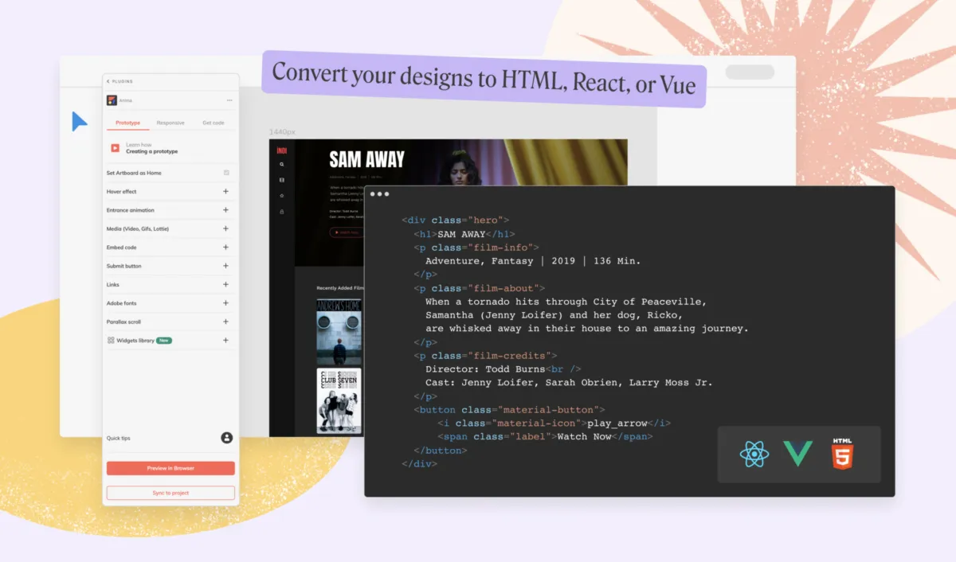Click the "Cast: Jenny Loifer" code line
This screenshot has height=562, width=956.
(x=569, y=383)
